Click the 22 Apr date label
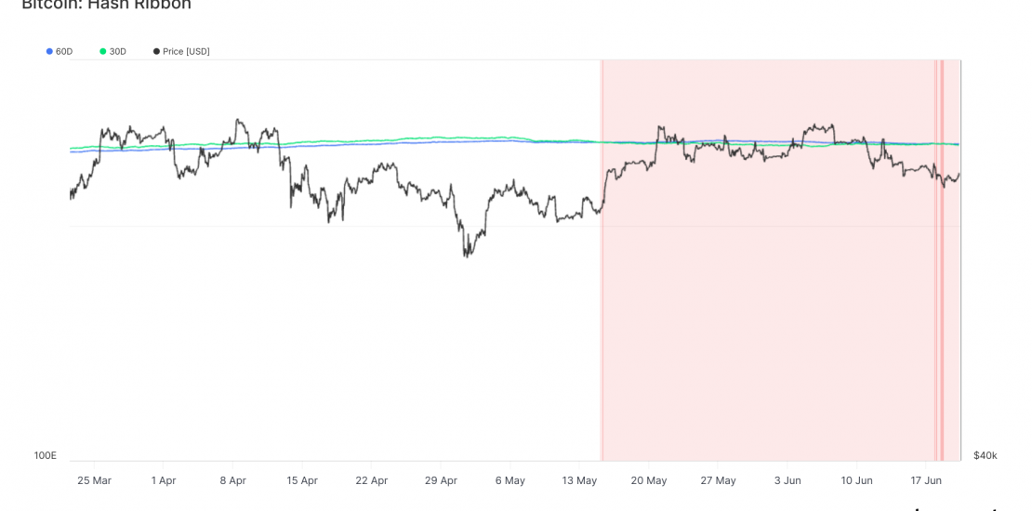Viewport: 1032px width, 511px height. tap(372, 480)
